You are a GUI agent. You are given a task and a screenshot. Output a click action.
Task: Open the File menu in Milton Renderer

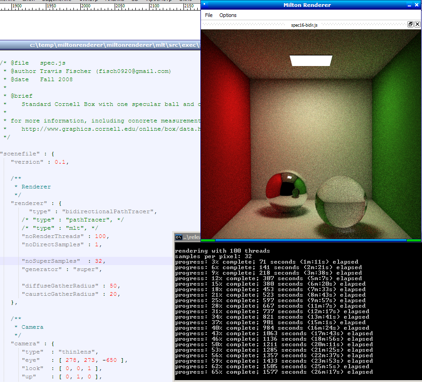[209, 15]
